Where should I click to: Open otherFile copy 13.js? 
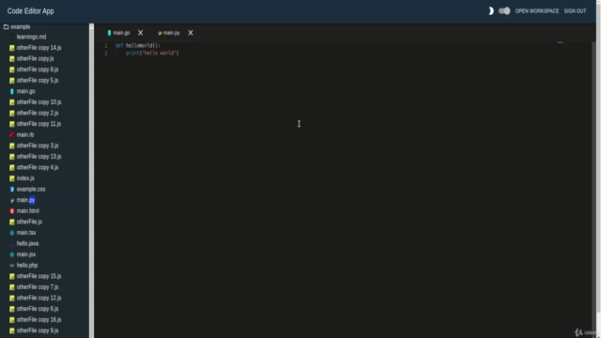point(39,157)
